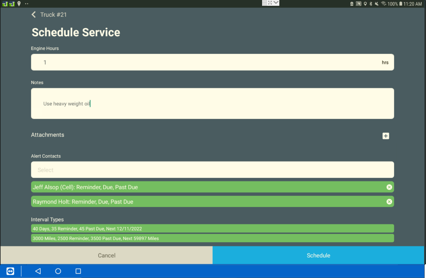The height and width of the screenshot is (278, 426).
Task: Remove Raymond Holt alert contact
Action: (x=389, y=202)
